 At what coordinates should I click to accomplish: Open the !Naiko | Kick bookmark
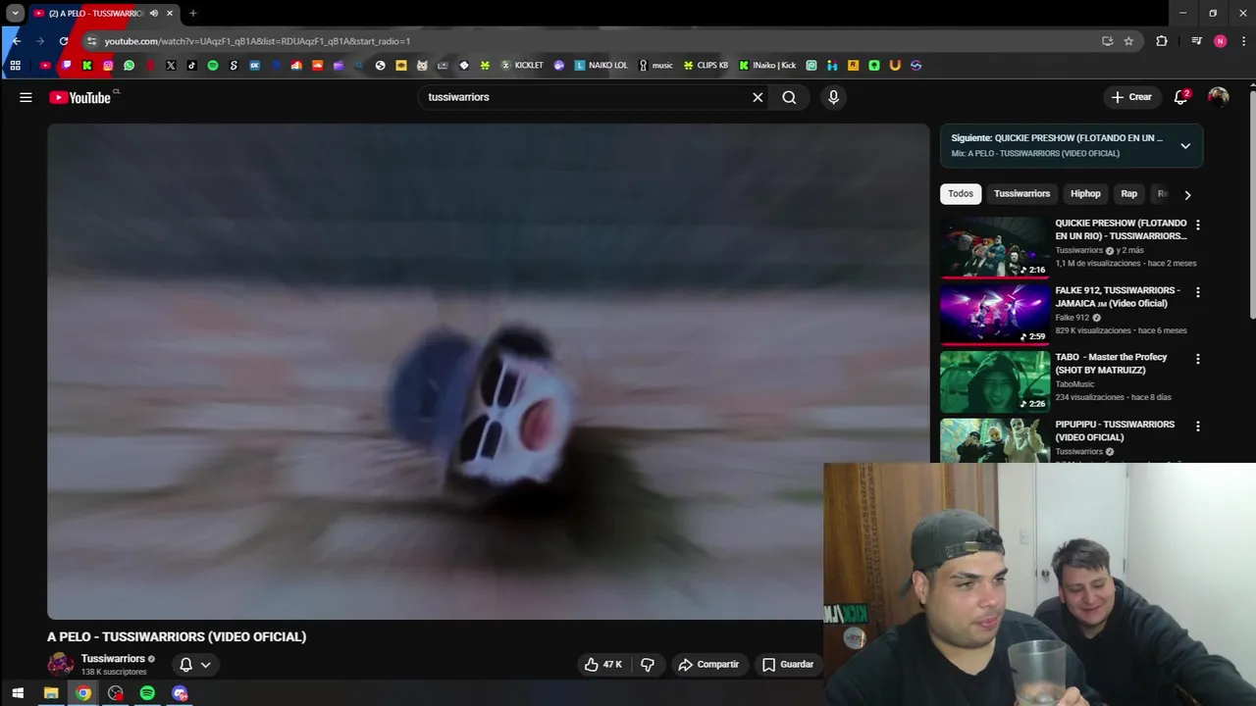pos(767,66)
